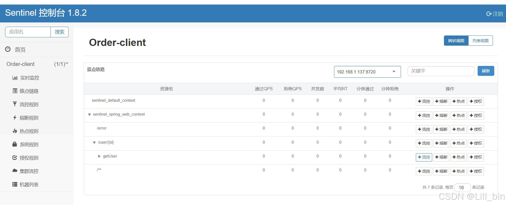Click the 资源名 column header
The image size is (506, 205).
[x=166, y=89]
